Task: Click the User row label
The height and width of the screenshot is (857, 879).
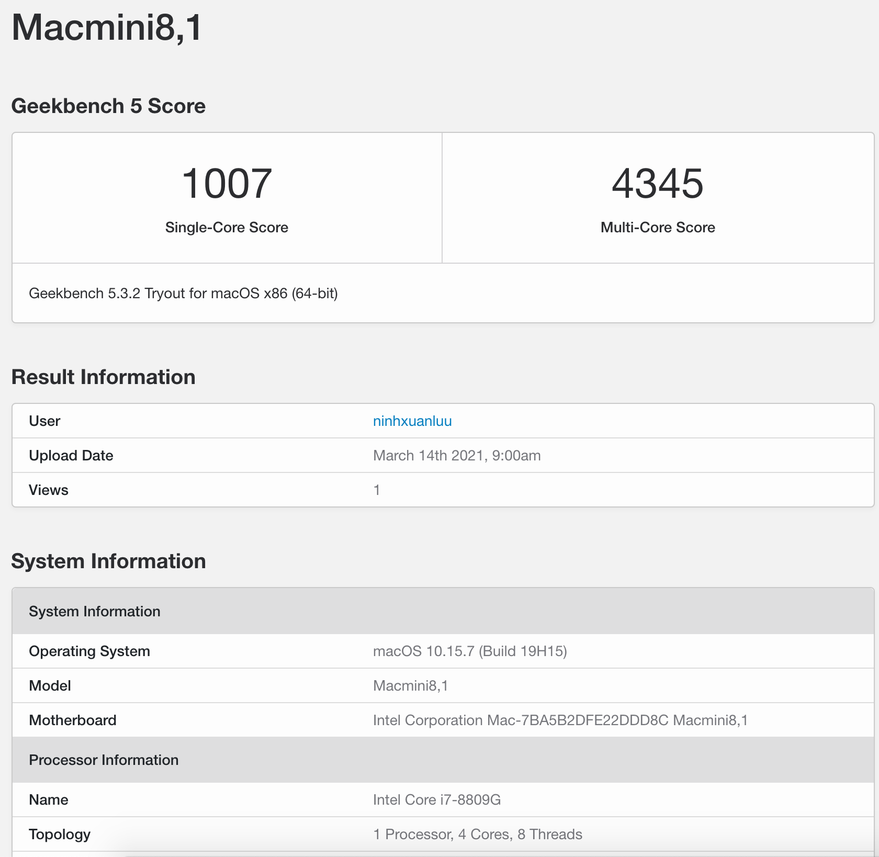Action: [x=44, y=421]
